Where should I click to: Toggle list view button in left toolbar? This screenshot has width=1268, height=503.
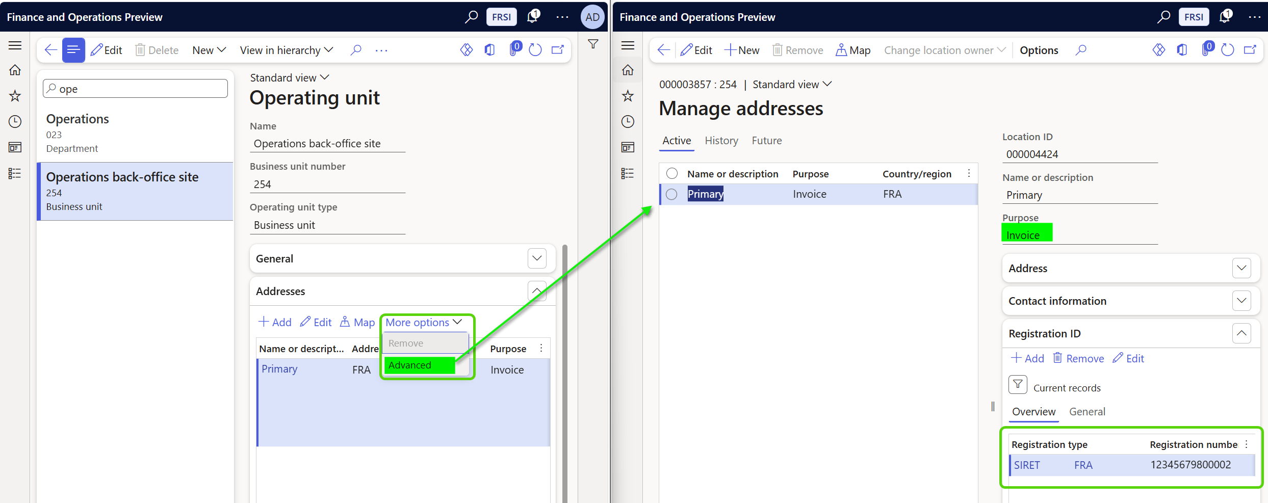coord(73,50)
